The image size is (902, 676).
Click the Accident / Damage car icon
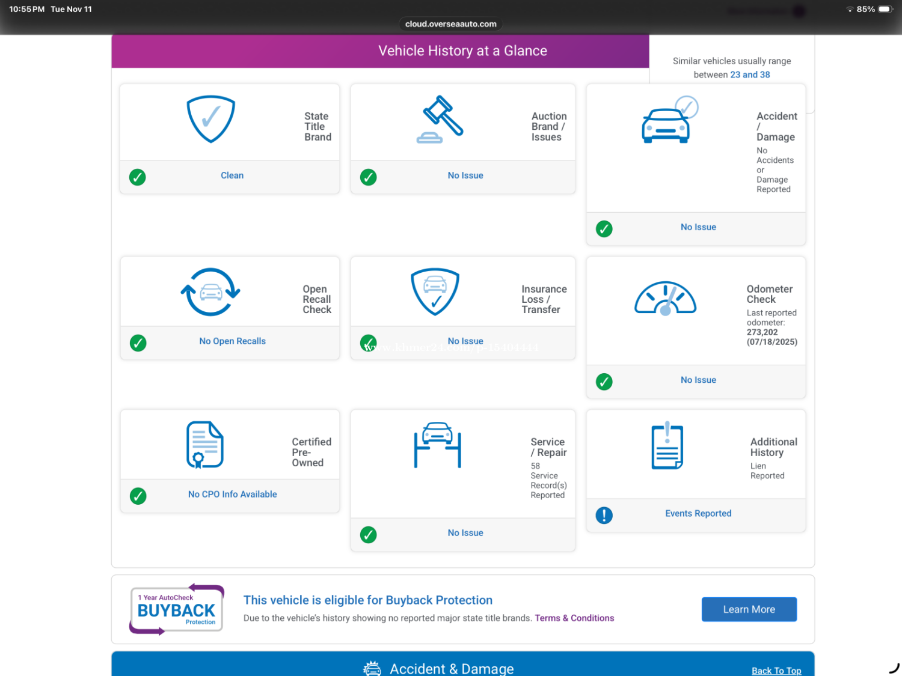667,122
